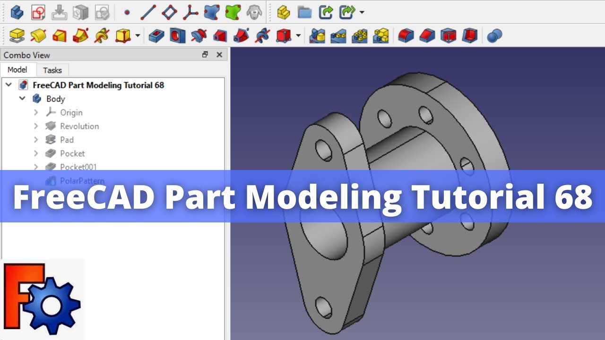Screen dimensions: 605x340
Task: Click the red Subtractive Primitive cube icon
Action: coord(284,35)
